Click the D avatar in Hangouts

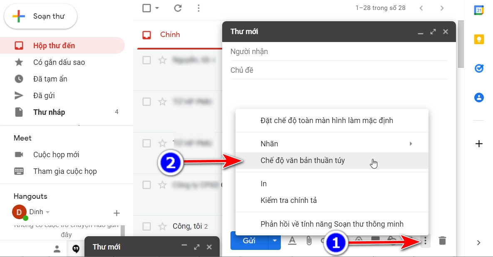click(19, 212)
